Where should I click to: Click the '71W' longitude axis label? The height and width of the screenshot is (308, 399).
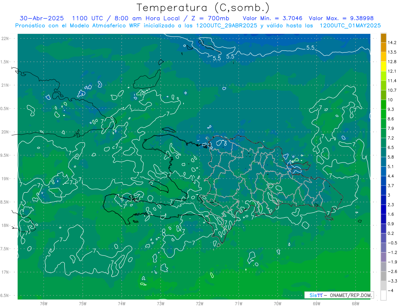[x=238, y=304]
